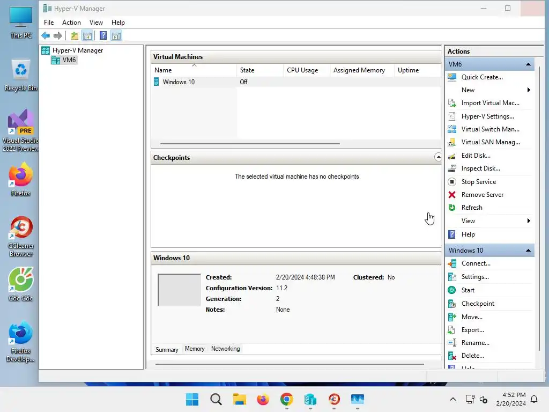The height and width of the screenshot is (412, 549).
Task: Sort by CPU Usage column header
Action: (x=306, y=70)
